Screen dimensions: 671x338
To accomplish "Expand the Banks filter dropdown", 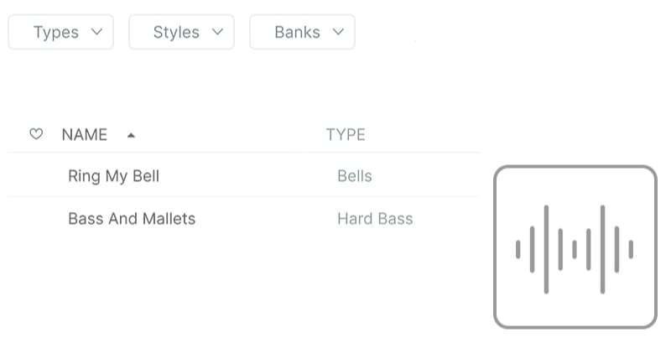I will [x=302, y=32].
